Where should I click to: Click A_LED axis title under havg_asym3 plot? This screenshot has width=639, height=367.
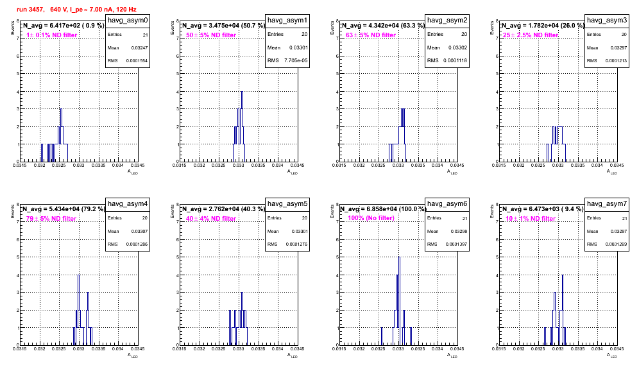click(612, 172)
